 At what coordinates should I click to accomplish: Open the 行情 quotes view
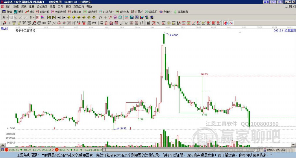[x=7, y=12]
